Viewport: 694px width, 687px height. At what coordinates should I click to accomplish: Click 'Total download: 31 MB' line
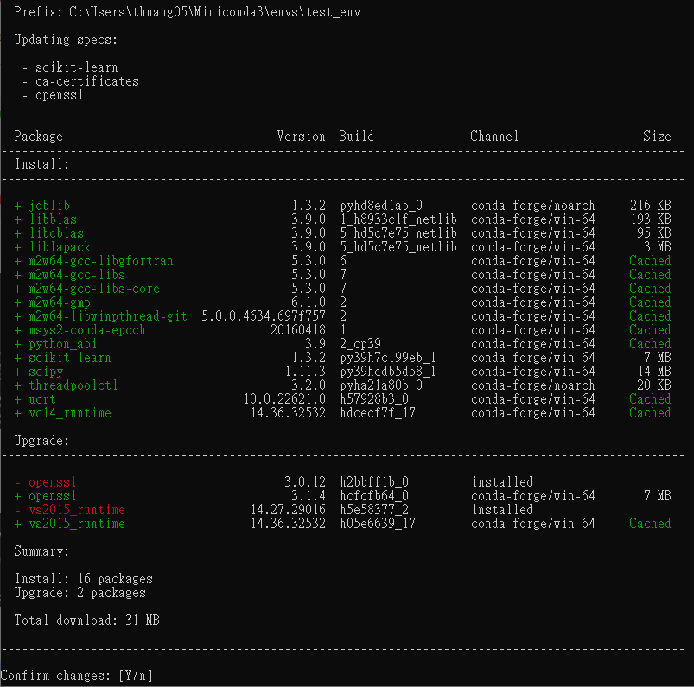tap(86, 620)
